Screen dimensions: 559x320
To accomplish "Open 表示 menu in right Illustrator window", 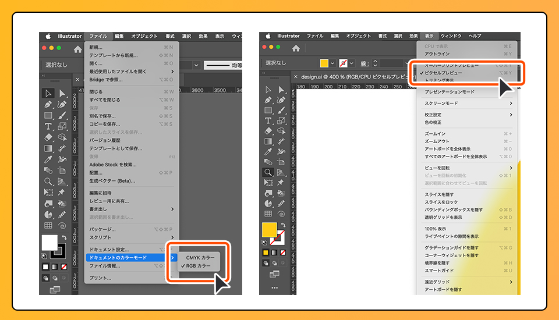I will coord(429,35).
